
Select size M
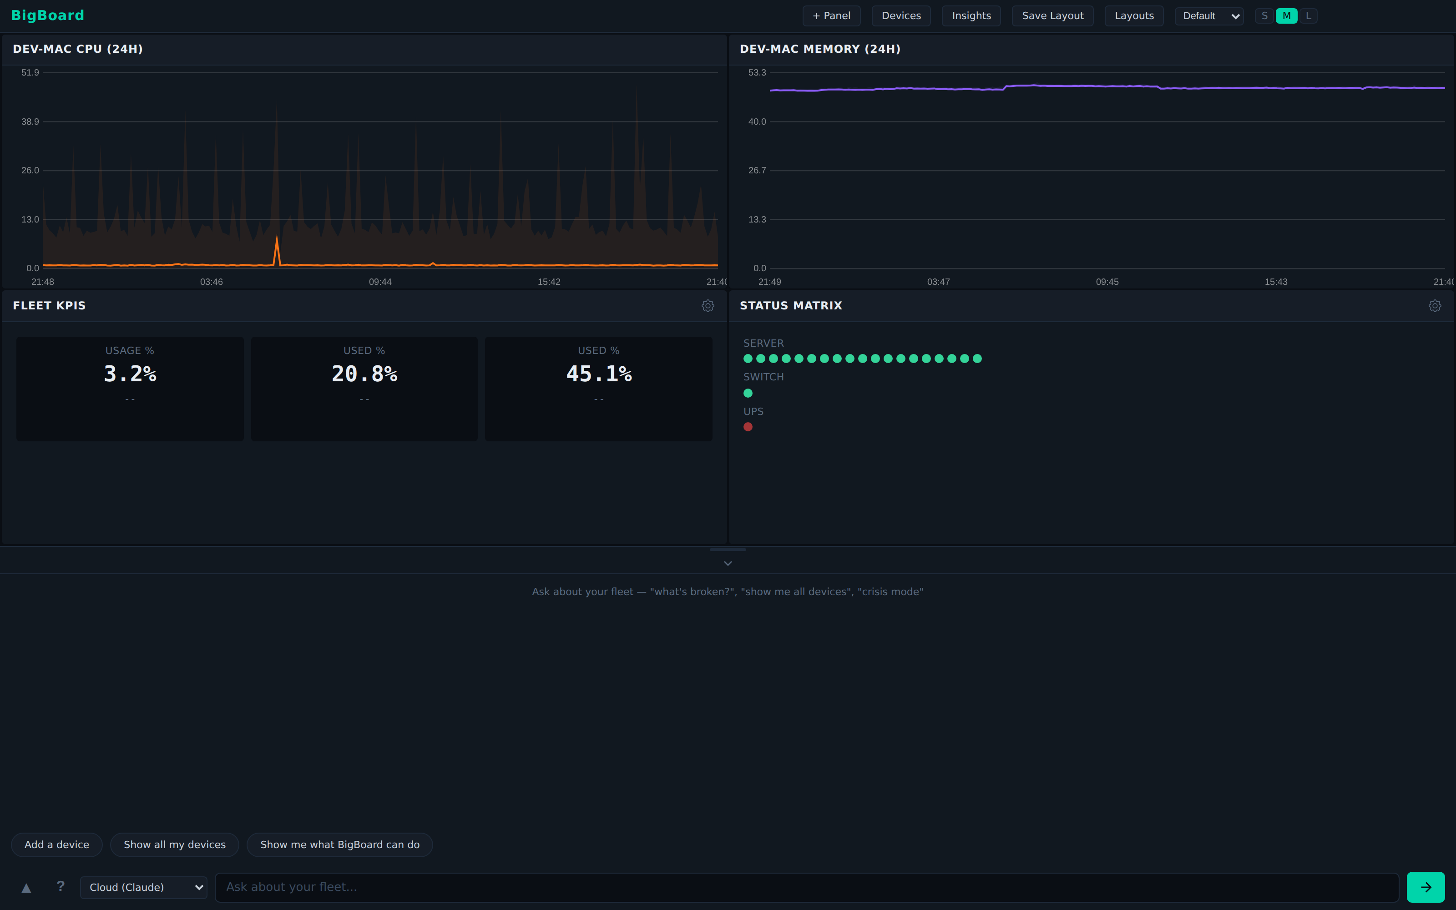[1286, 15]
